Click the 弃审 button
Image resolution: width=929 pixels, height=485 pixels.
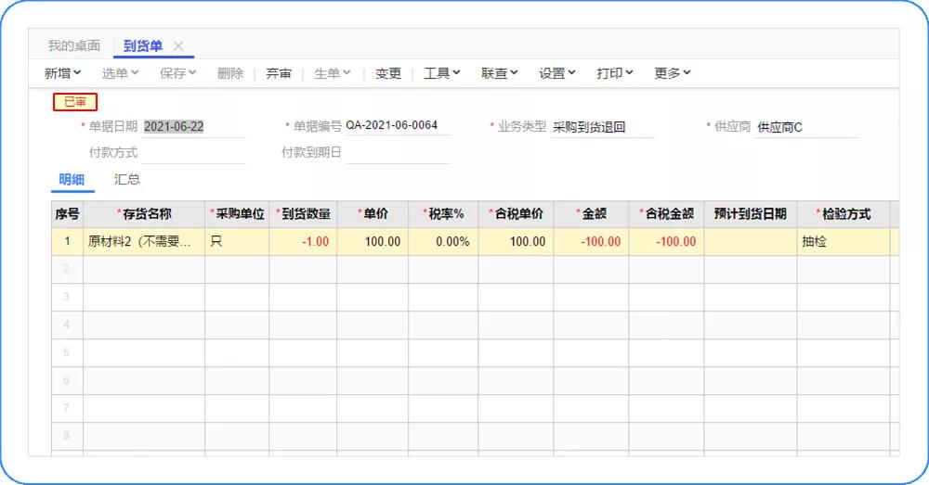pos(279,72)
